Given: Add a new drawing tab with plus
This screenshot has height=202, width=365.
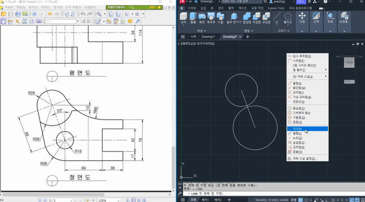Looking at the screenshot, I should pyautogui.click(x=248, y=36).
